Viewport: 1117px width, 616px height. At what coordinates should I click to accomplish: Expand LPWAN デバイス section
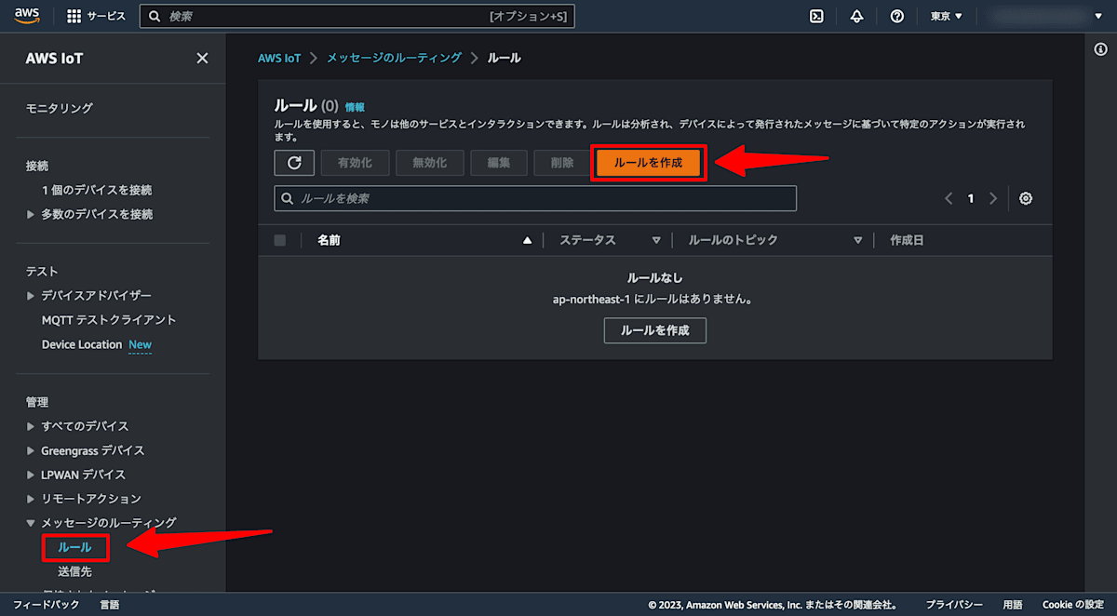click(x=31, y=475)
